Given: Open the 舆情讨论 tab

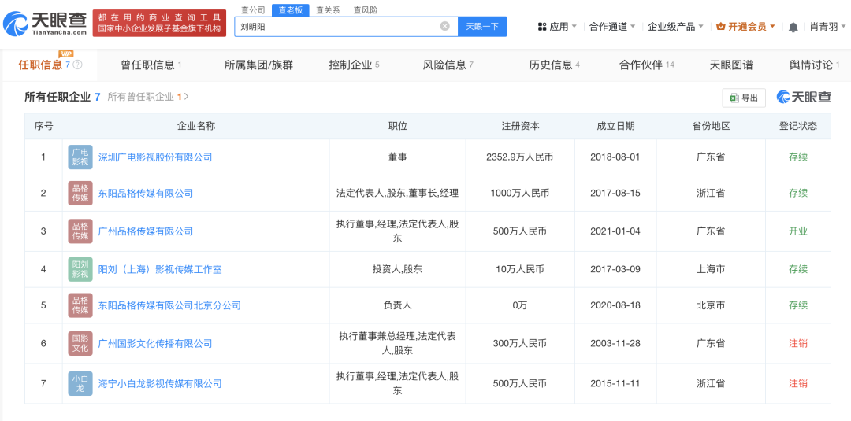Looking at the screenshot, I should pos(815,65).
